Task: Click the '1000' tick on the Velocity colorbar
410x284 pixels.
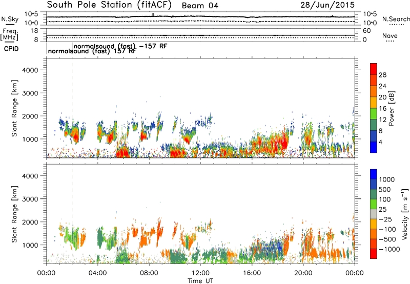Action: pyautogui.click(x=387, y=179)
